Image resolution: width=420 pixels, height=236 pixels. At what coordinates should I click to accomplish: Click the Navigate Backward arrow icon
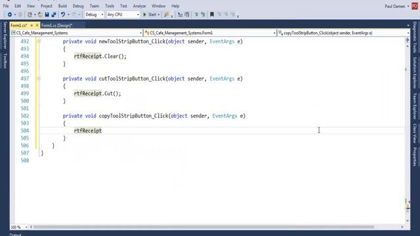10,14
